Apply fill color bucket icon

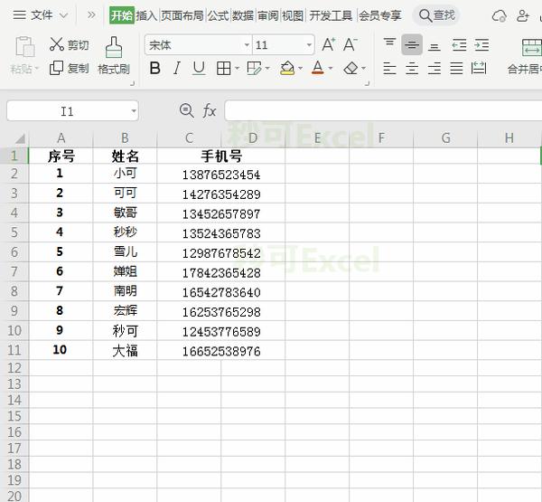287,68
